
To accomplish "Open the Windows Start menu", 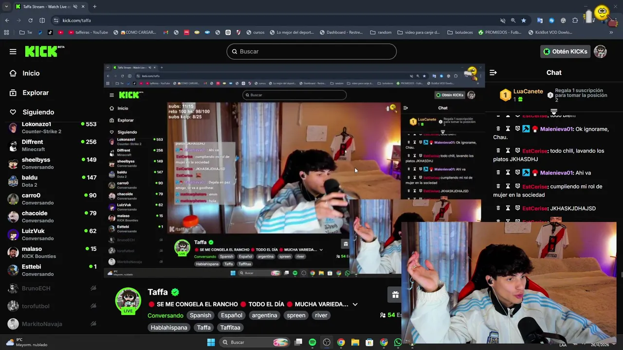I will click(211, 342).
